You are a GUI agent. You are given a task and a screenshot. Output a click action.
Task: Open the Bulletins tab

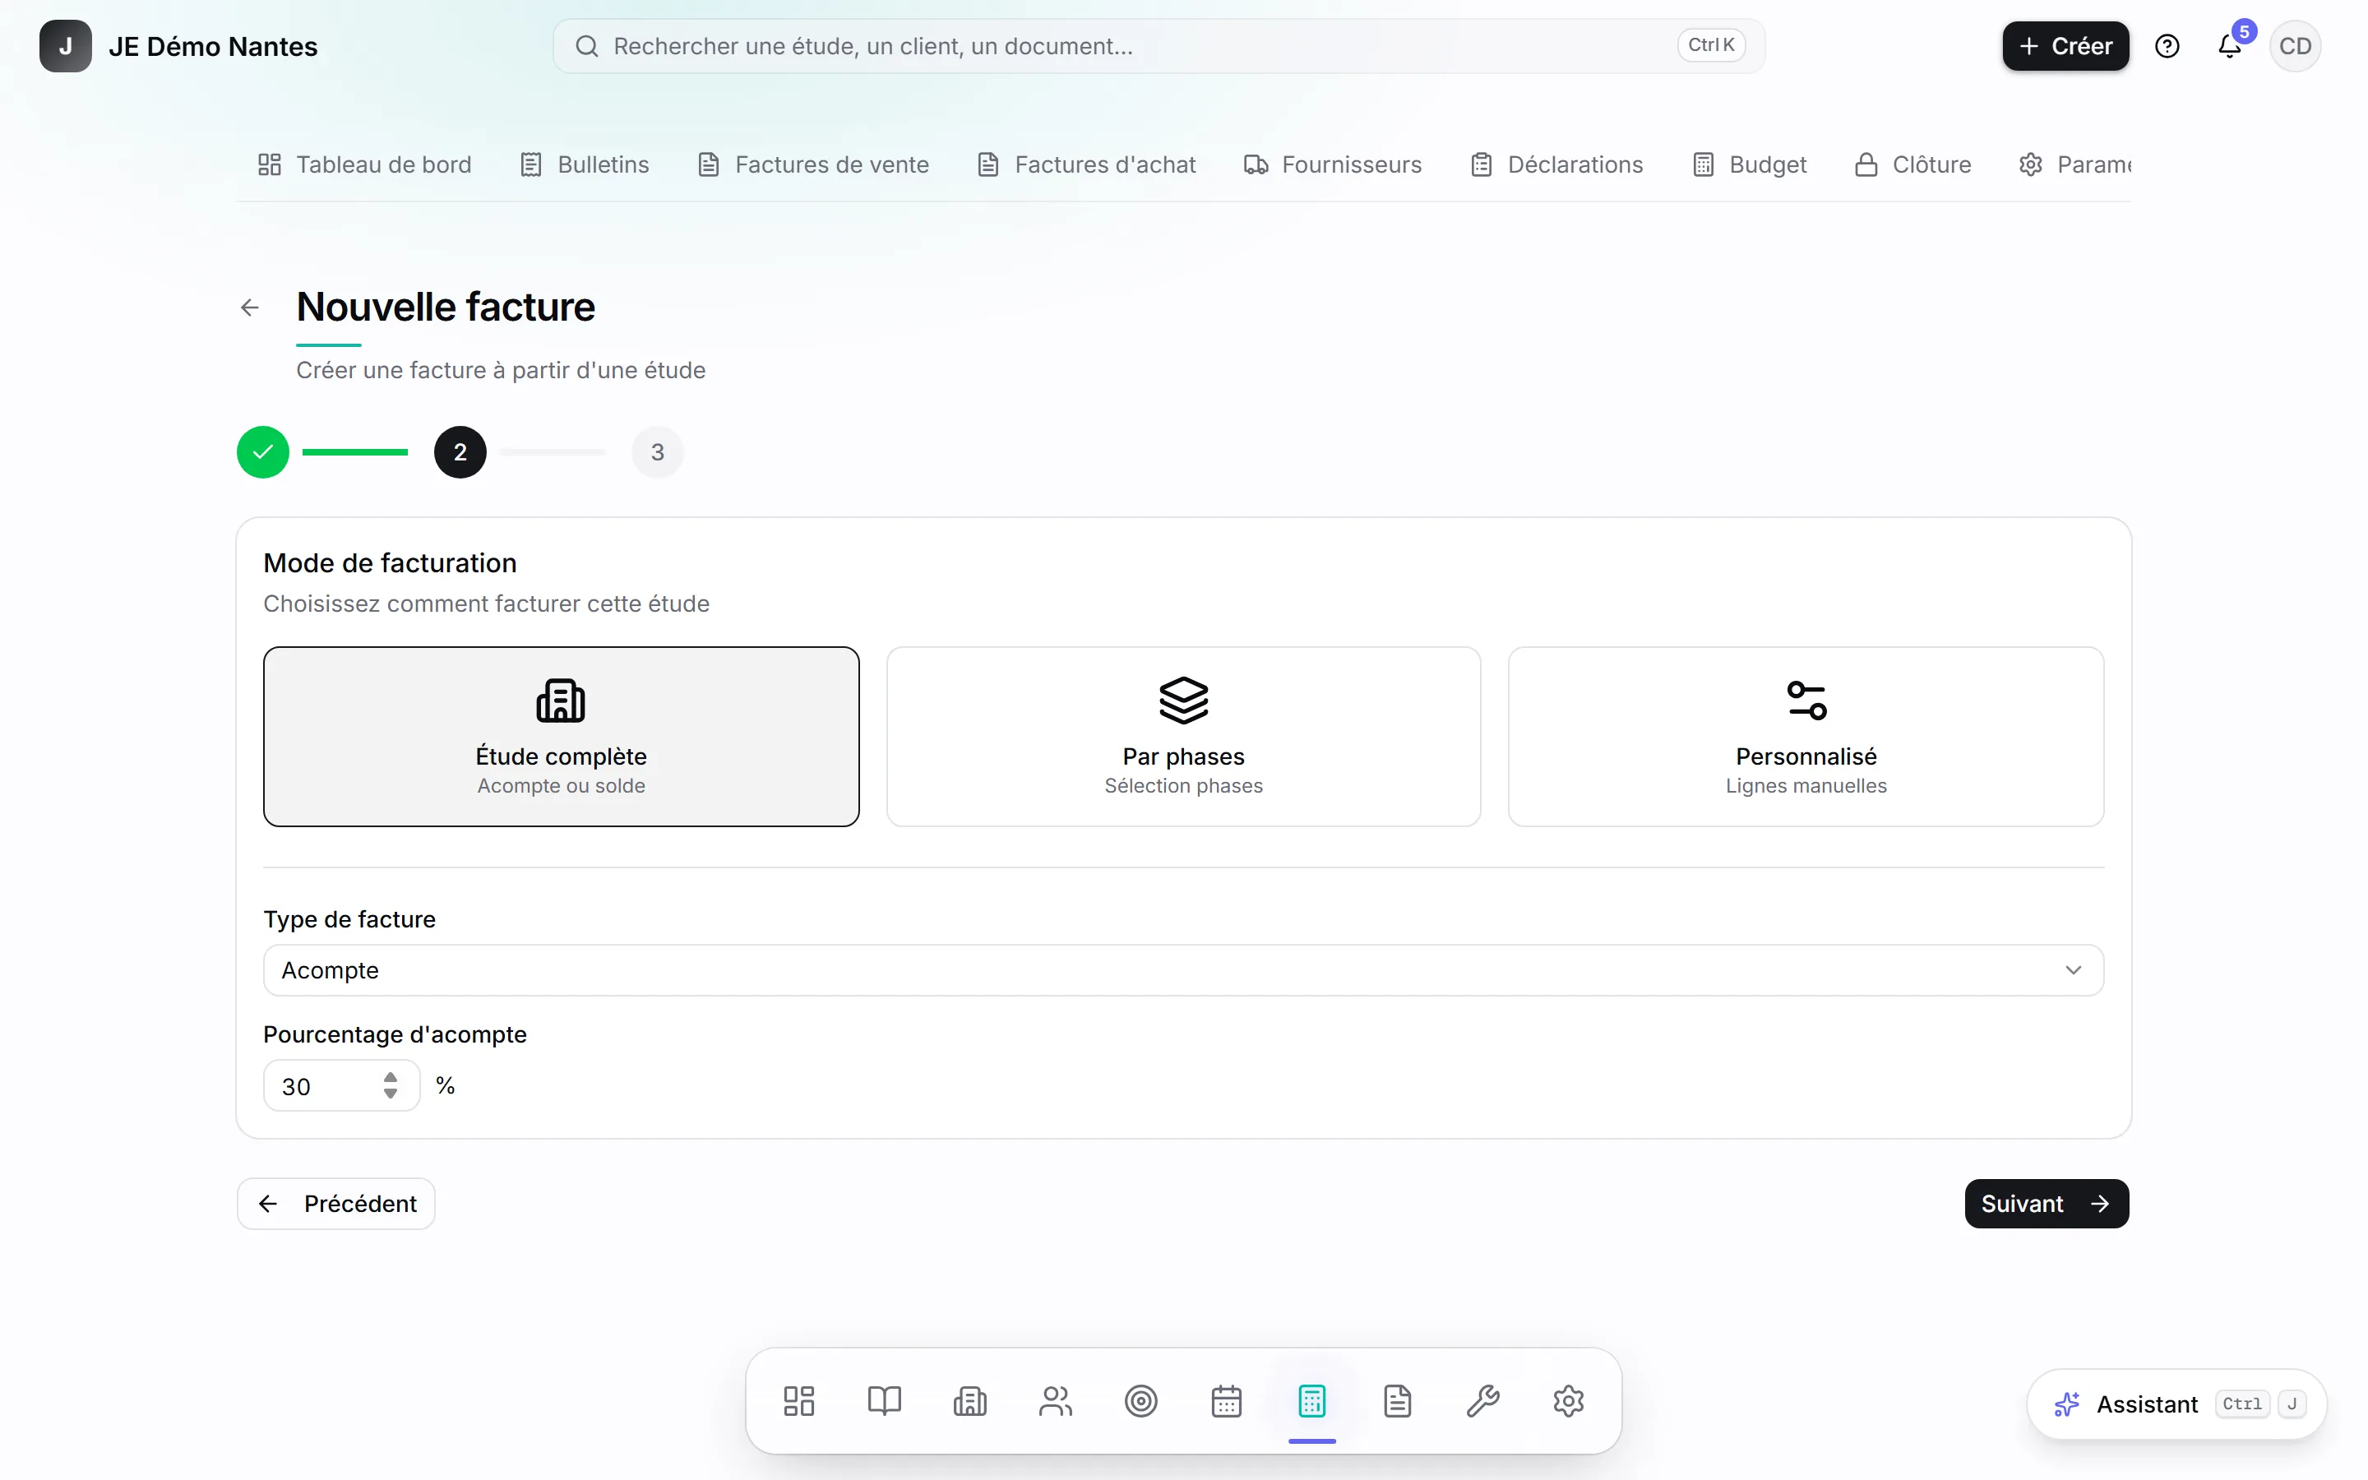585,164
